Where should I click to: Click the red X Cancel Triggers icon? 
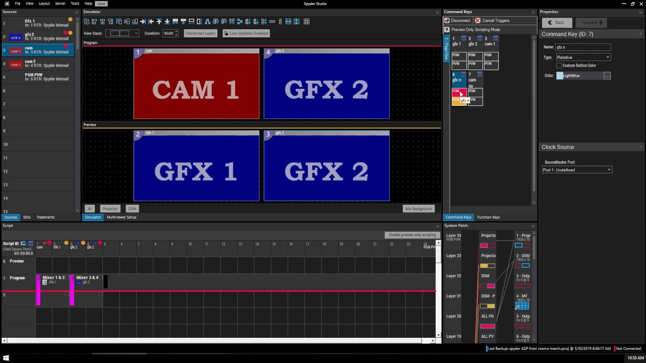(x=477, y=21)
